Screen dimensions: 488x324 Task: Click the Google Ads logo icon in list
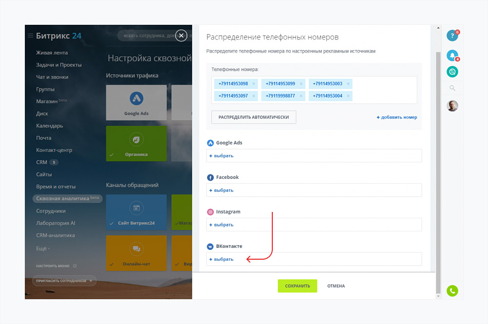click(210, 143)
